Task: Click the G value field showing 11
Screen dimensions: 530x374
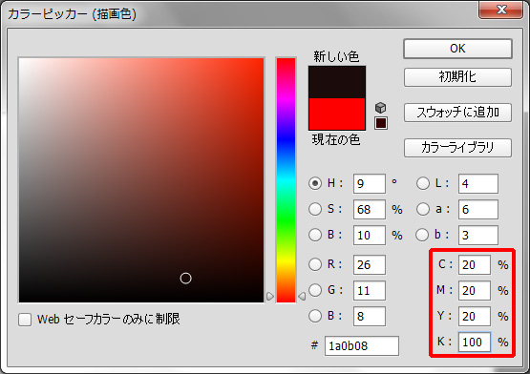Action: pyautogui.click(x=370, y=291)
